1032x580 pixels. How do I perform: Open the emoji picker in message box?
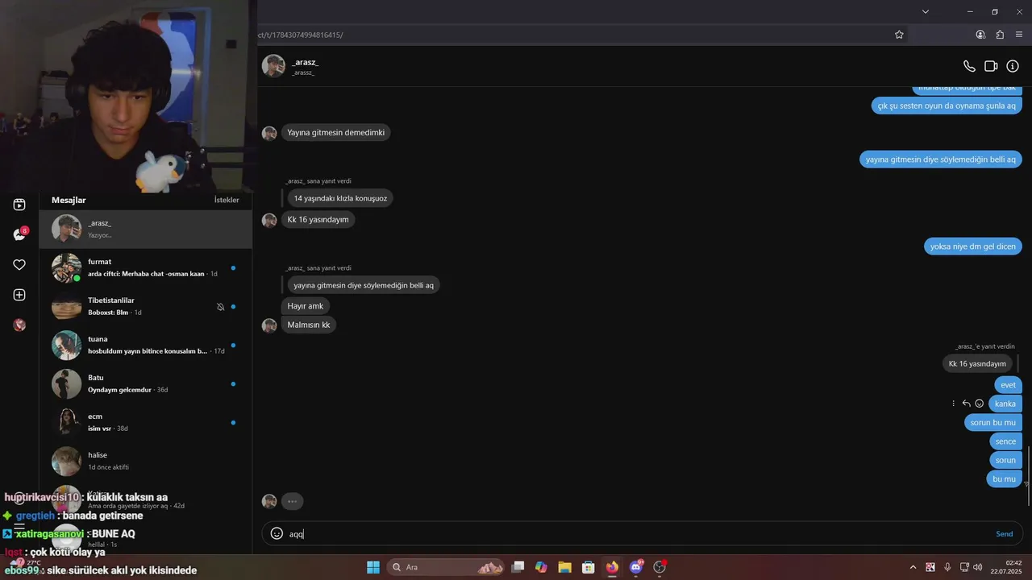(x=277, y=533)
